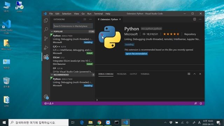Open the Run and Debug view
Screen dimensions: 224x126
click(46, 48)
